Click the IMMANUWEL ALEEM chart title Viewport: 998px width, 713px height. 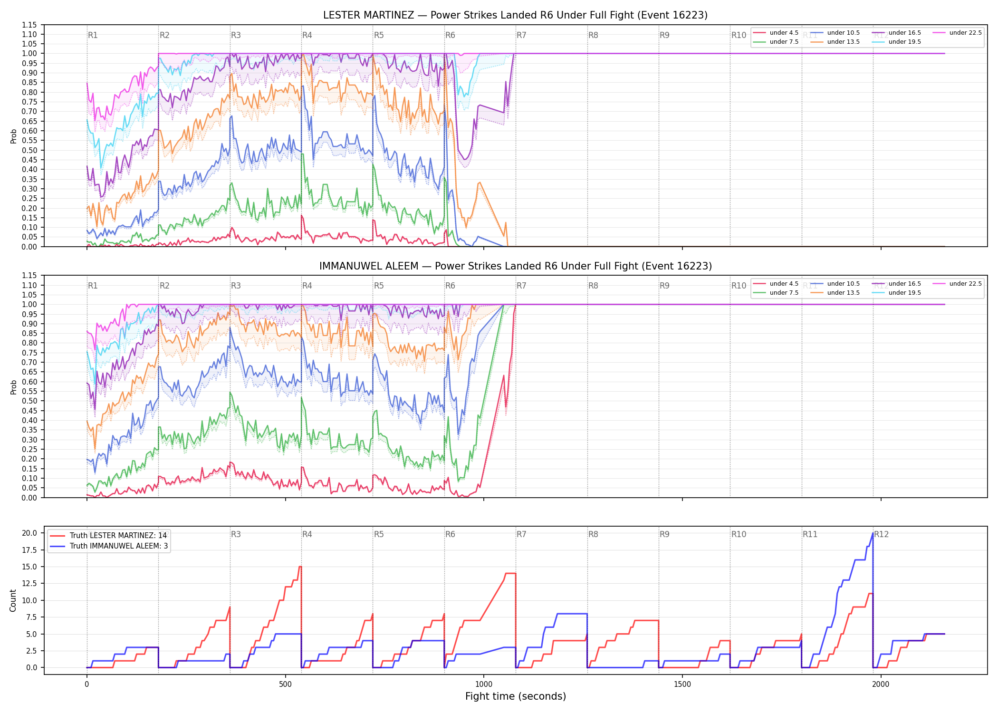pyautogui.click(x=515, y=266)
